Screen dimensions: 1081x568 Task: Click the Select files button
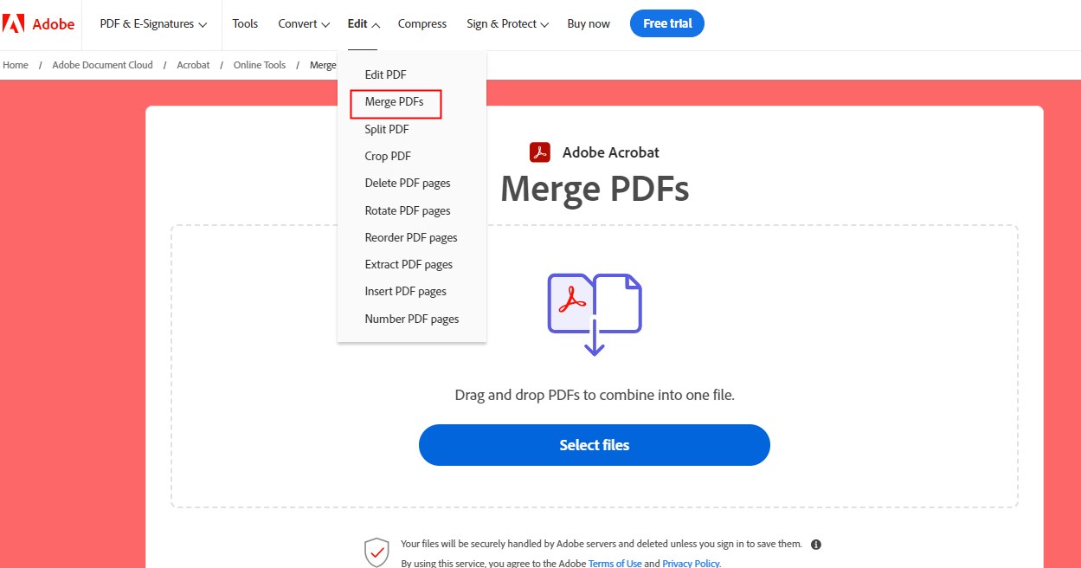(594, 444)
